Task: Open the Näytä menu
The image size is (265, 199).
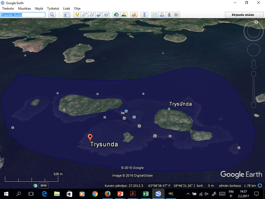Action: [39, 8]
